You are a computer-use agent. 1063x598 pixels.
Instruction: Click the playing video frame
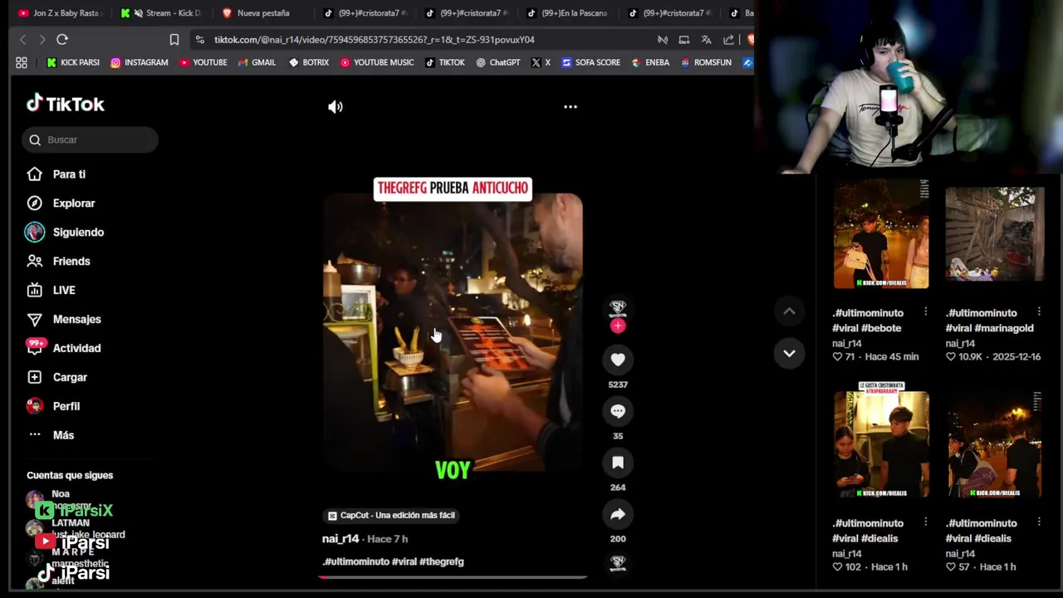click(x=453, y=332)
